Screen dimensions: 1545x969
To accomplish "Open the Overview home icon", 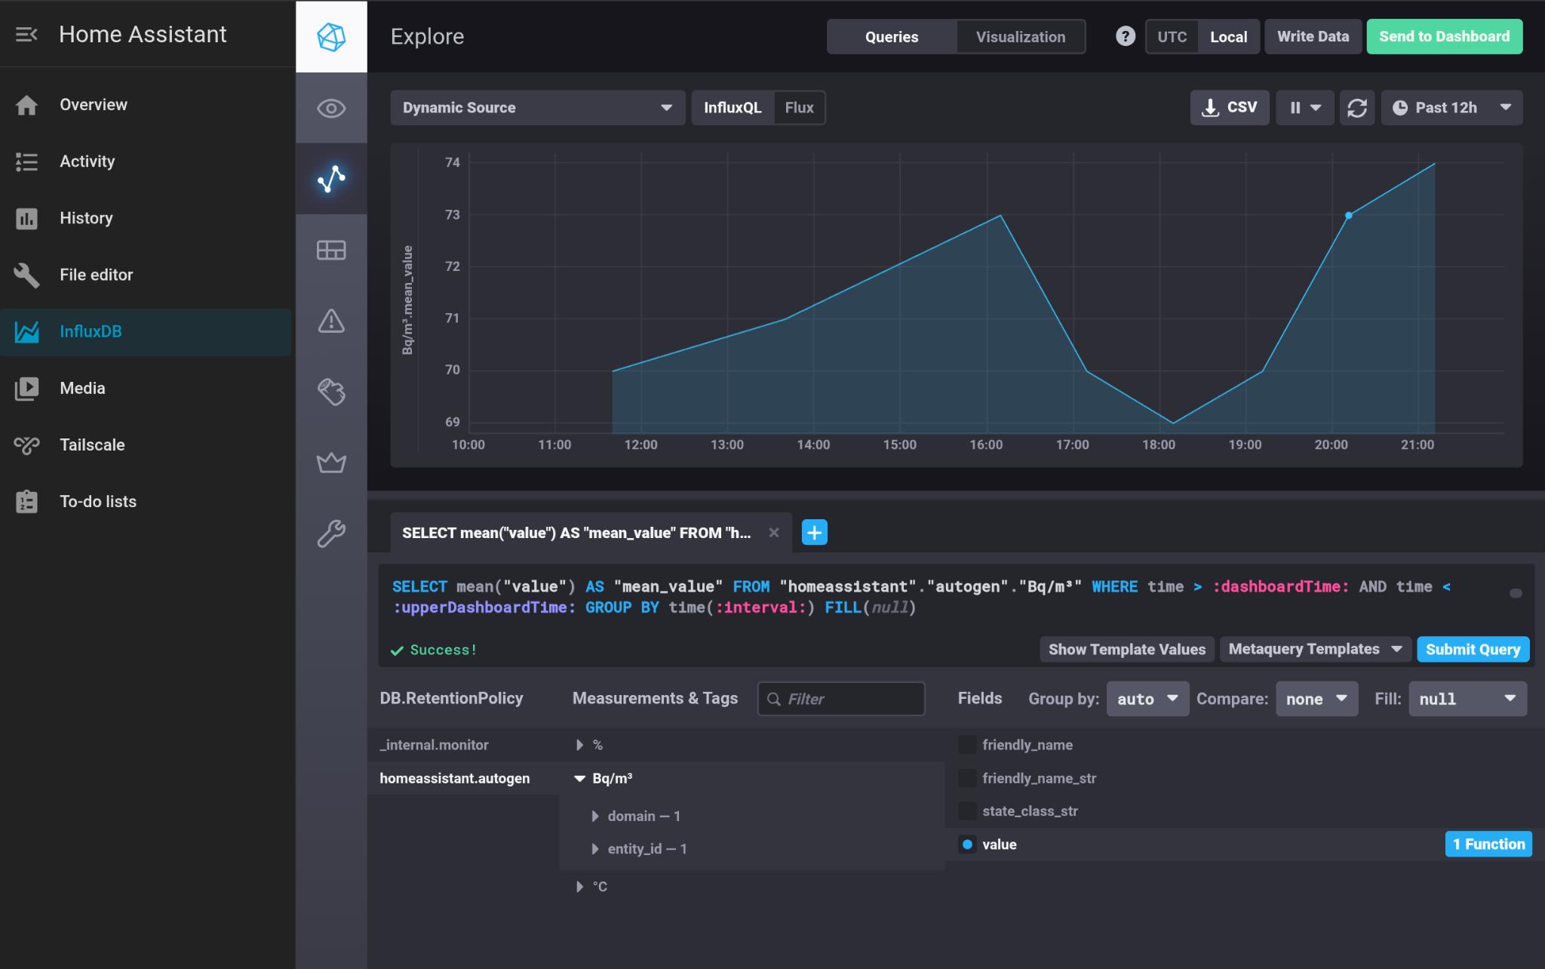I will [26, 105].
